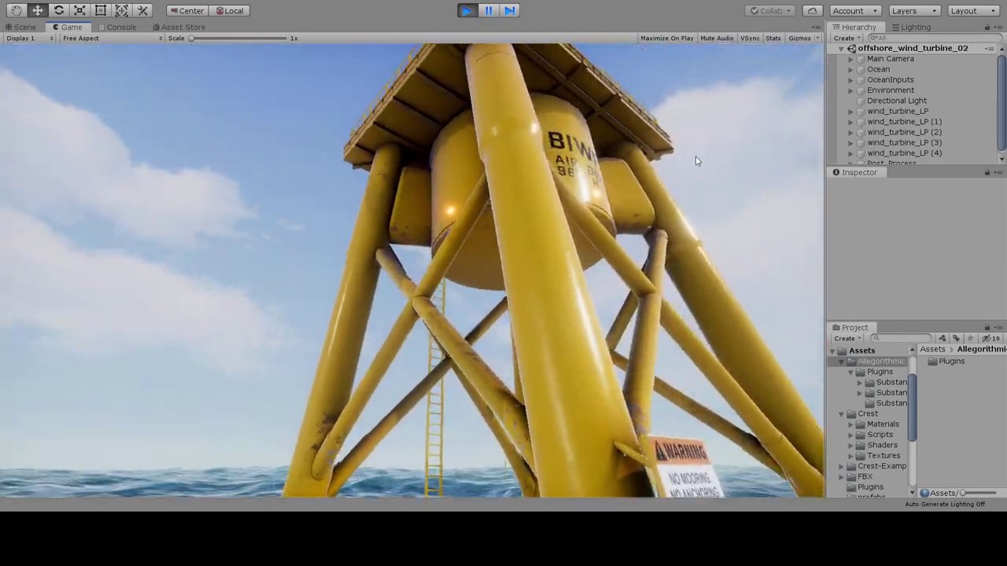
Task: Select the Rotate tool
Action: 58,10
